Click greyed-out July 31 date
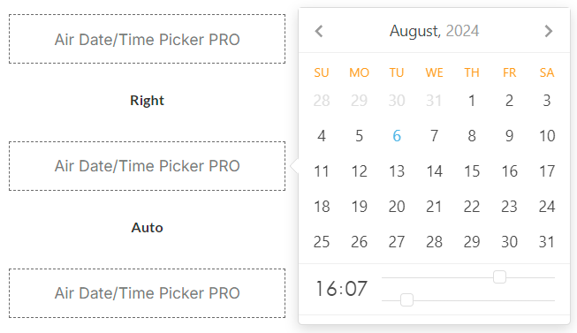Screen dimensions: 577x333 (434, 101)
